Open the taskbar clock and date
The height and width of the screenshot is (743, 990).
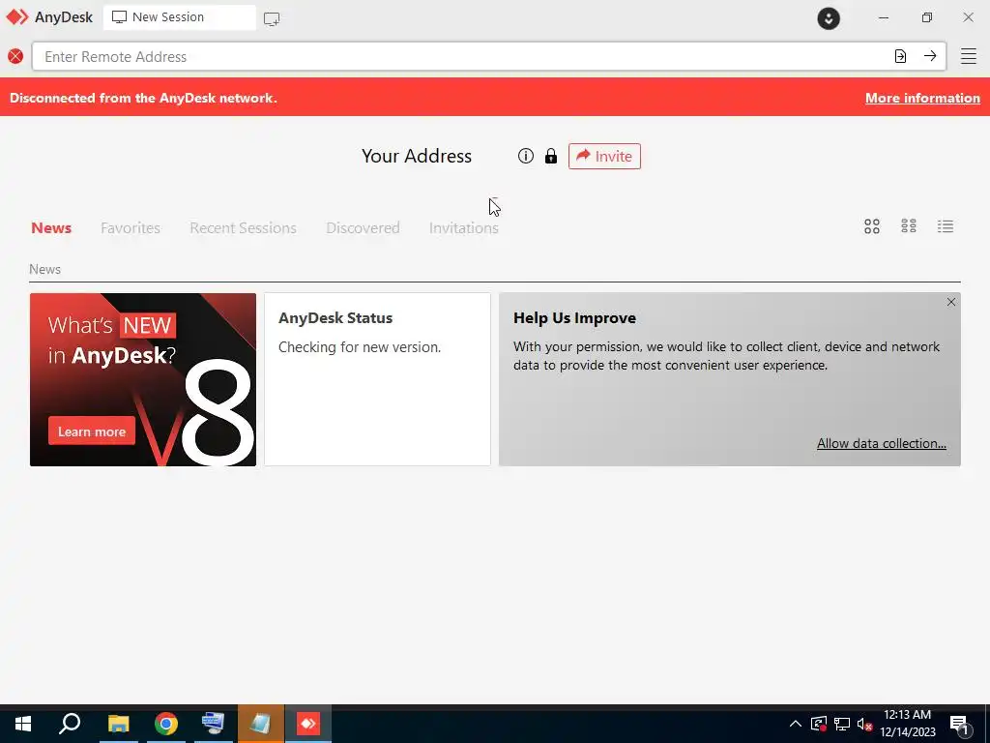point(907,724)
